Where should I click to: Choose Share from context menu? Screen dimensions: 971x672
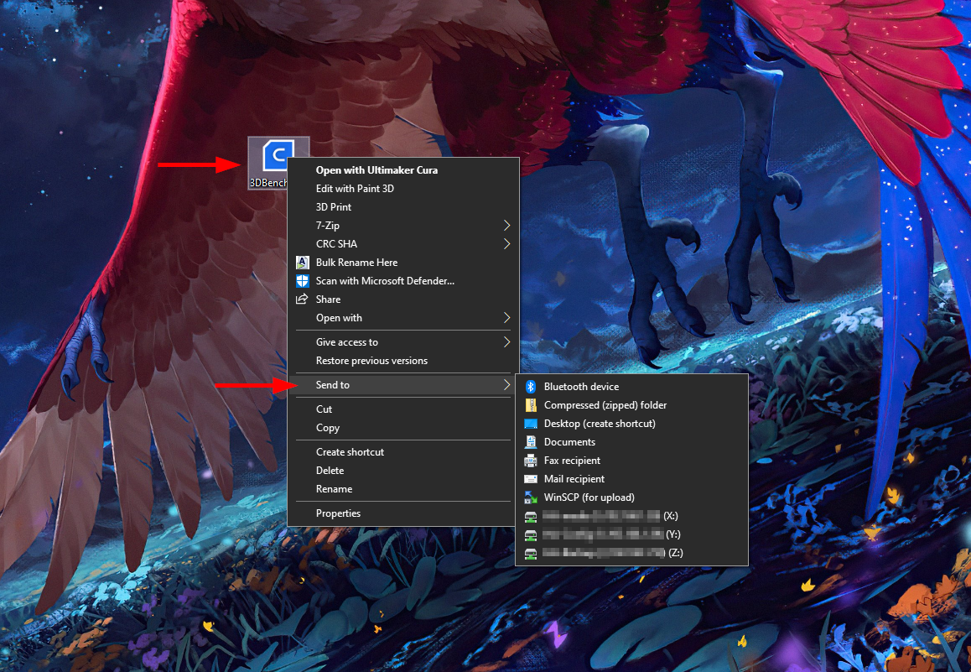(x=403, y=300)
